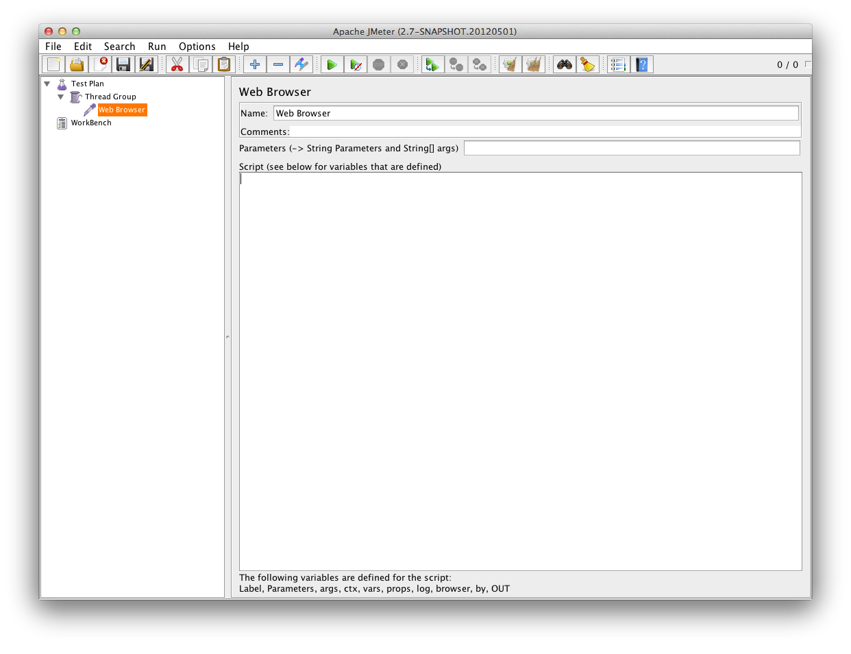The height and width of the screenshot is (654, 851).
Task: Expand all tree nodes with the plus icon
Action: coord(254,64)
